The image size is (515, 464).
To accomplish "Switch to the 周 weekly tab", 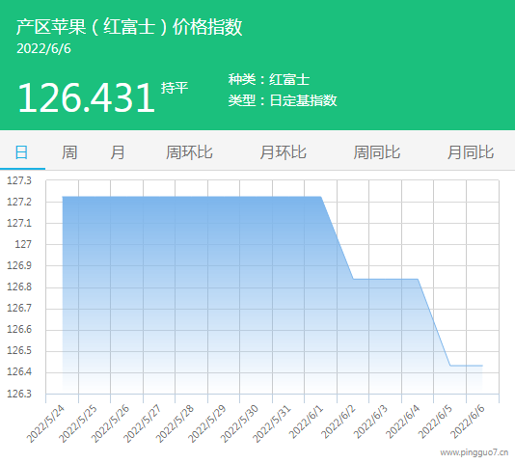I will coord(69,152).
